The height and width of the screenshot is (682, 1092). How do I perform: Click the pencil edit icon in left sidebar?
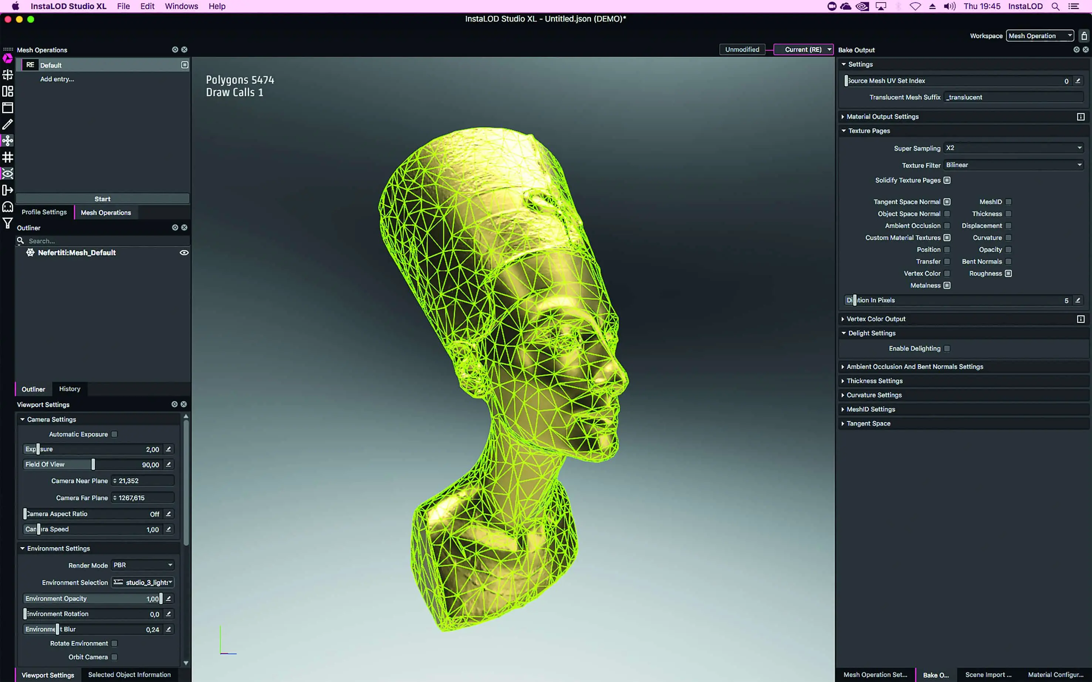8,124
